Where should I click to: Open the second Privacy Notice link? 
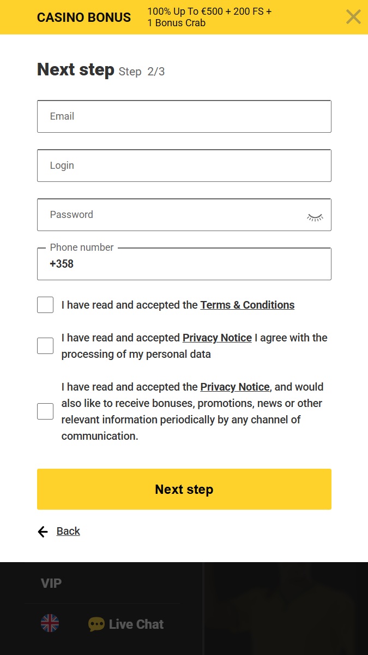234,387
